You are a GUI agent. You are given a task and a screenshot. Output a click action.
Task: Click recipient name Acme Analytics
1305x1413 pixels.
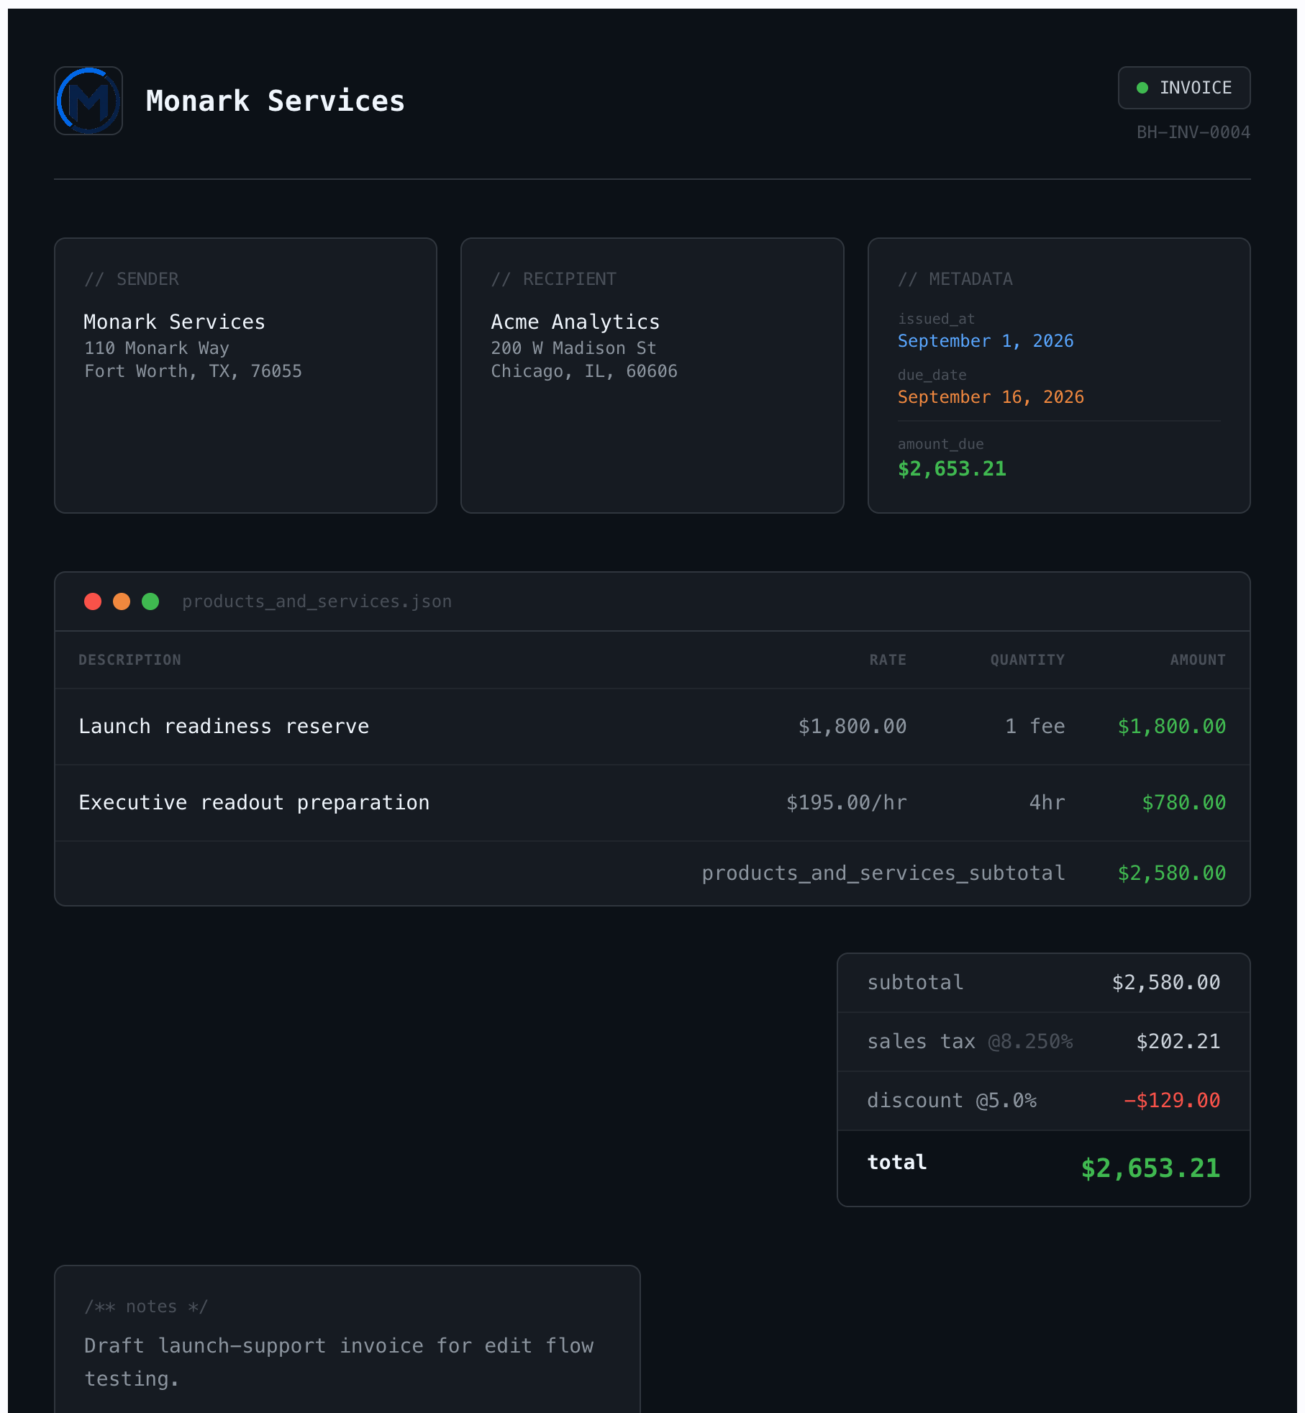tap(575, 322)
